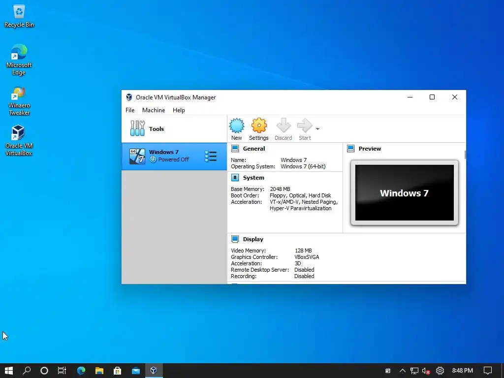Open the Windows Start menu button
The height and width of the screenshot is (378, 504).
(9, 371)
